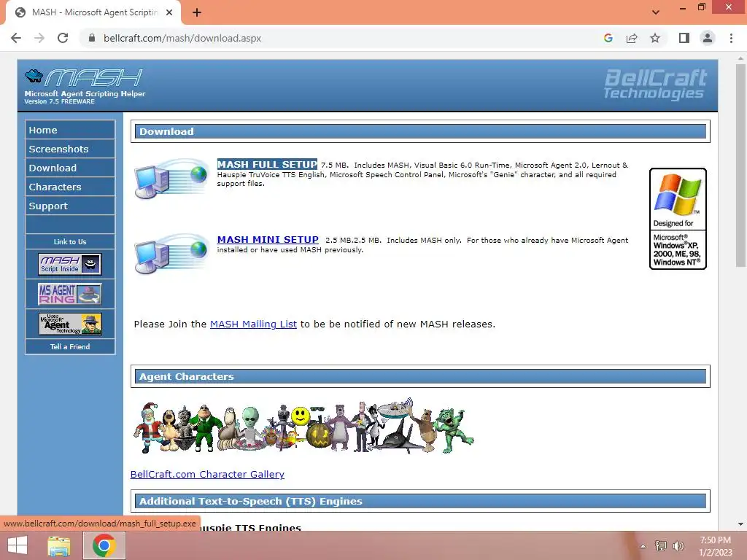The height and width of the screenshot is (560, 747).
Task: Open volume control in tray
Action: [678, 545]
